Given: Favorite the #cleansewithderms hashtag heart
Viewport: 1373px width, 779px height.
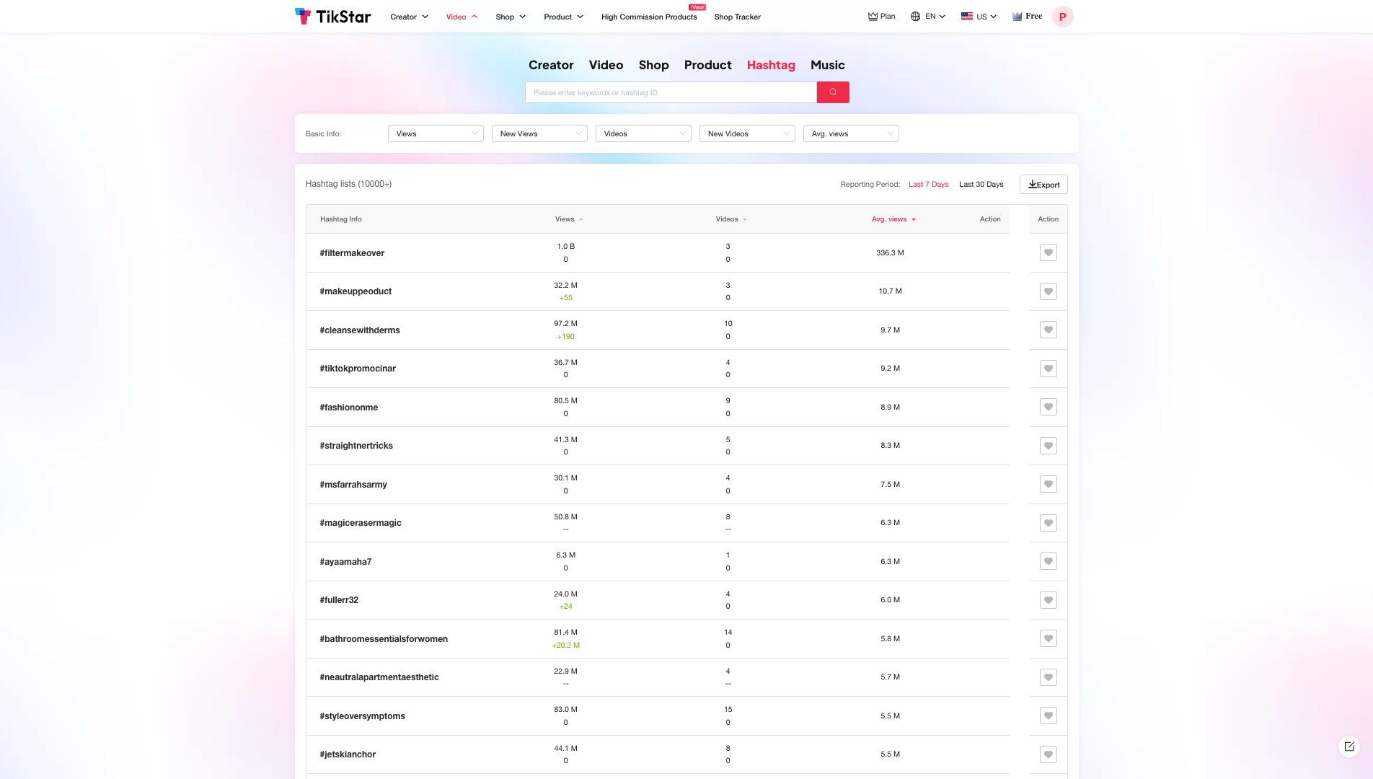Looking at the screenshot, I should 1048,330.
